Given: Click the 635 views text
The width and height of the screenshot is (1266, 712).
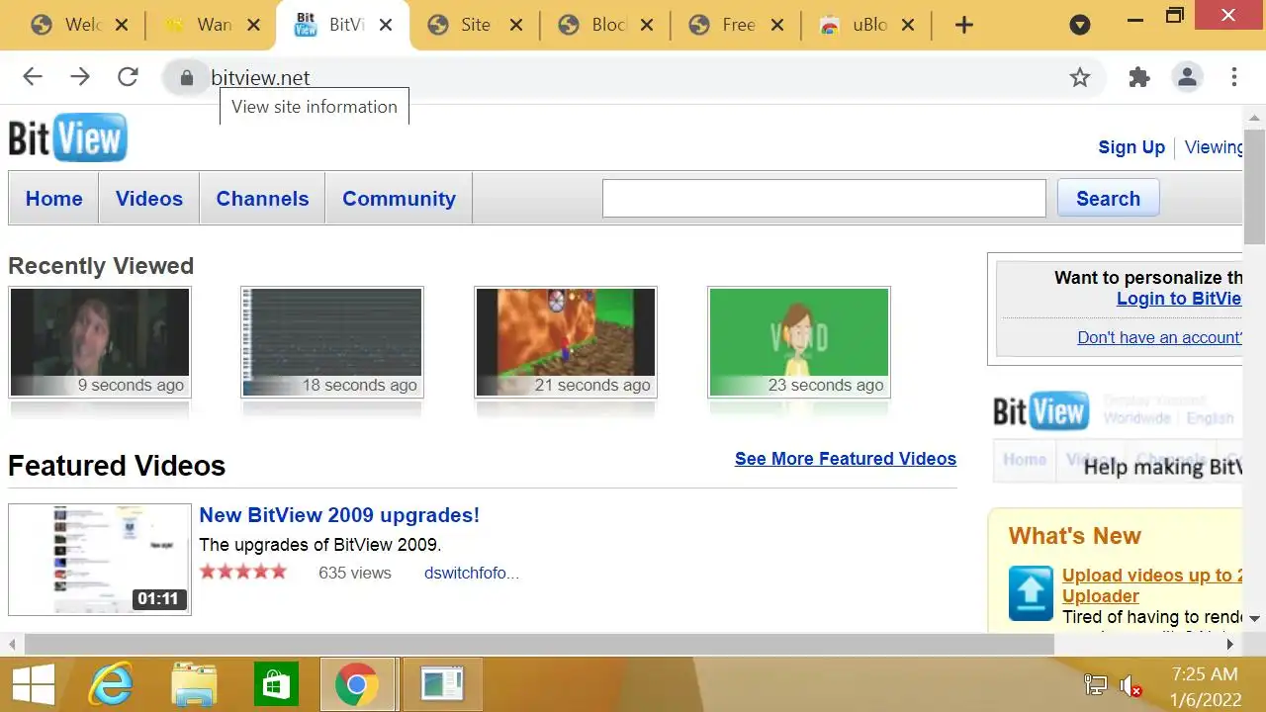Looking at the screenshot, I should (355, 573).
